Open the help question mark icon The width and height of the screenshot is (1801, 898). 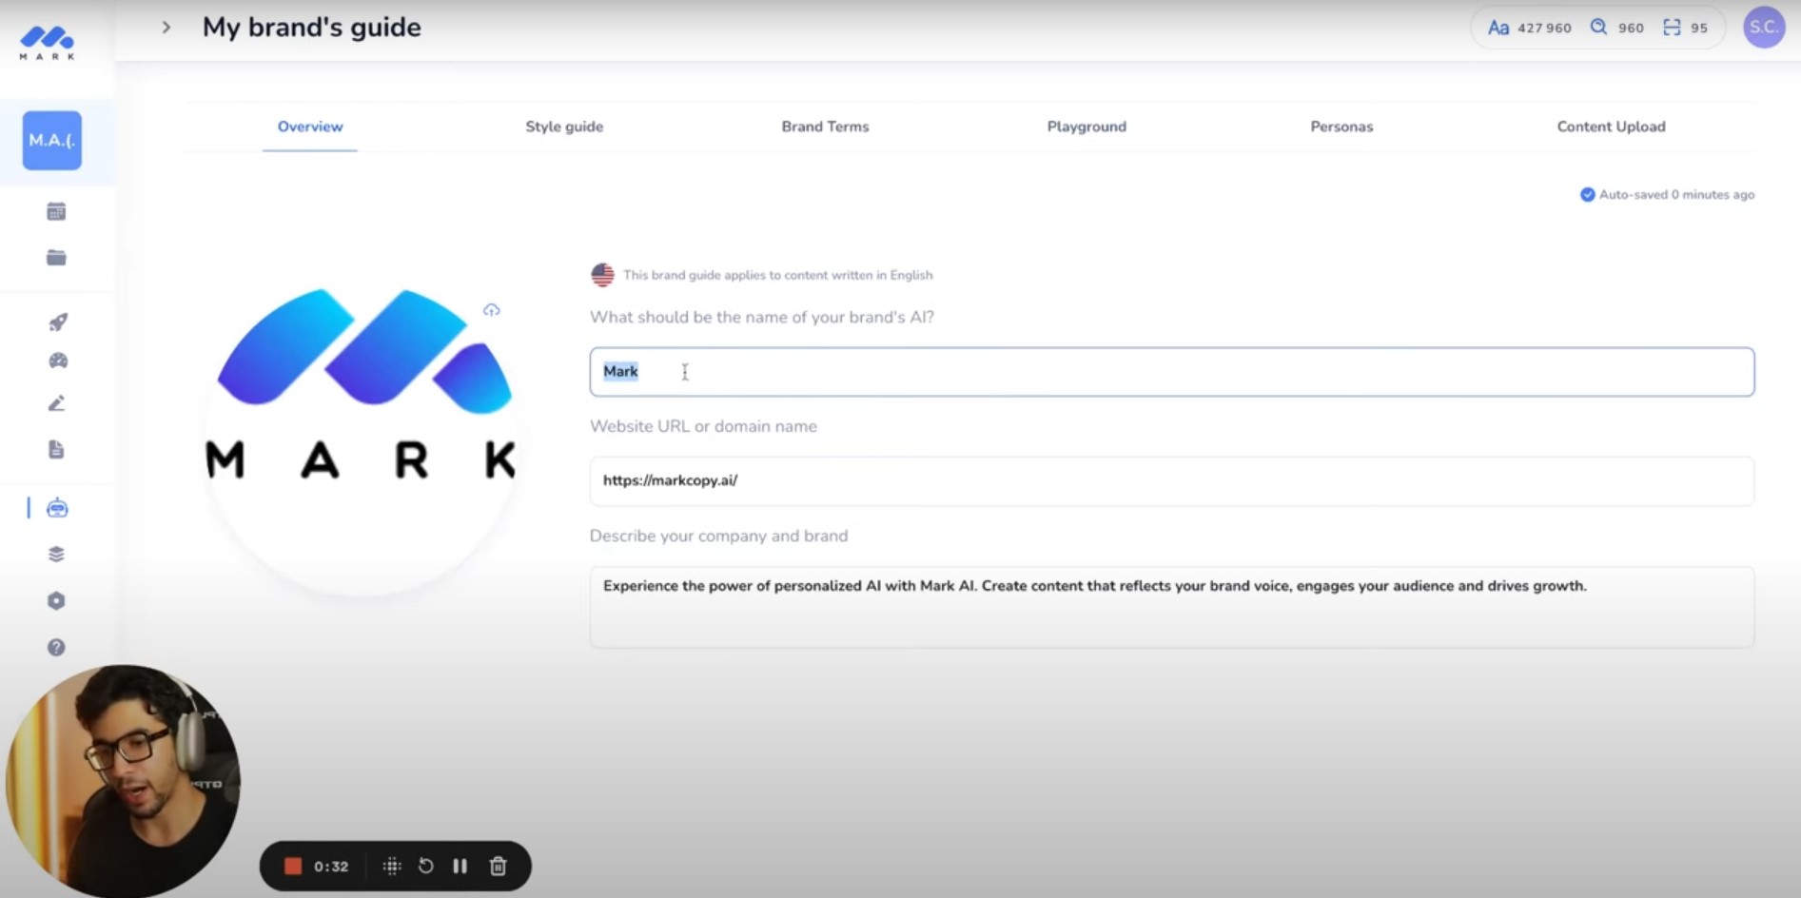coord(56,648)
